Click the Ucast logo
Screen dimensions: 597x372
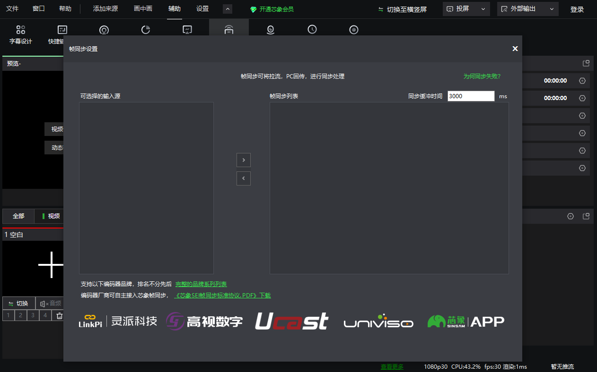(292, 321)
